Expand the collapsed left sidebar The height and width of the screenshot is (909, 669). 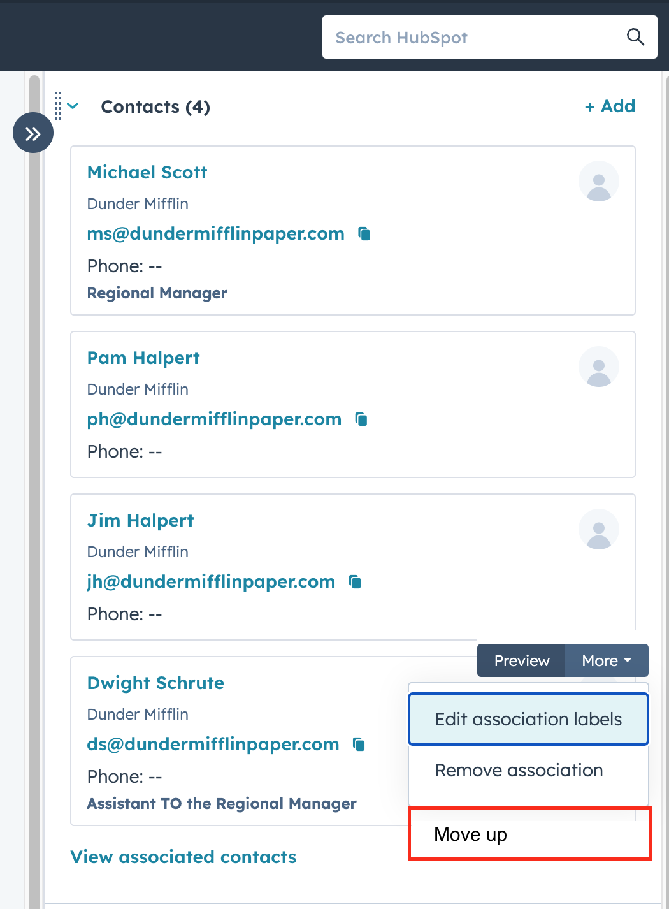coord(32,133)
